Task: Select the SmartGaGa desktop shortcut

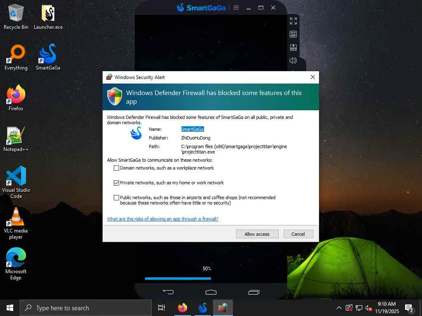Action: click(48, 58)
